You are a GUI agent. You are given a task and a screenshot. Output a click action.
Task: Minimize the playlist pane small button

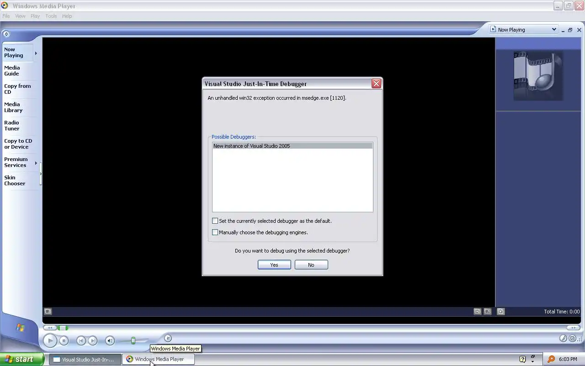(563, 30)
